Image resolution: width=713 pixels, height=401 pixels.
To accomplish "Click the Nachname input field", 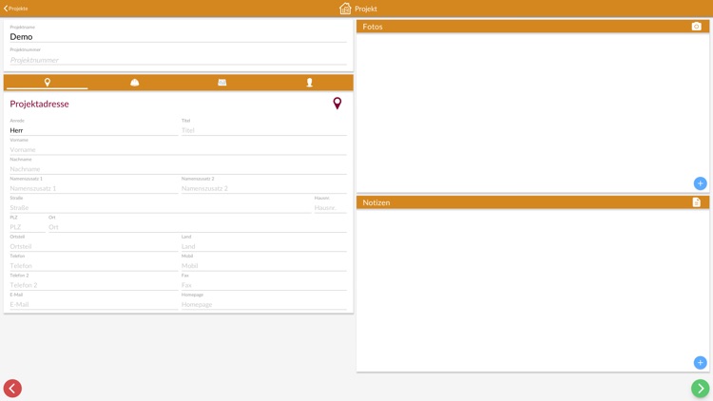I will pyautogui.click(x=179, y=169).
